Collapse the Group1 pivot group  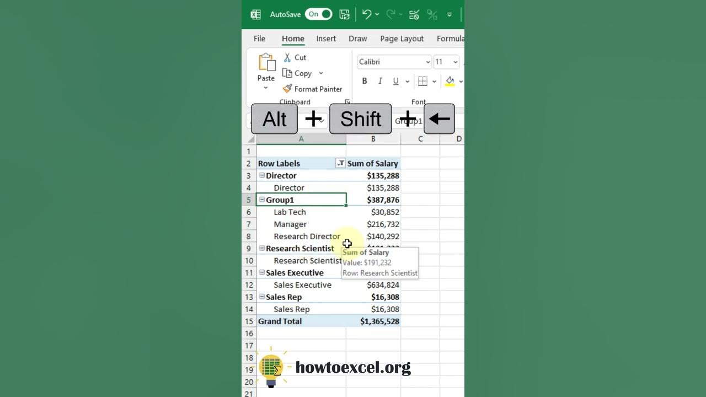[x=262, y=200]
